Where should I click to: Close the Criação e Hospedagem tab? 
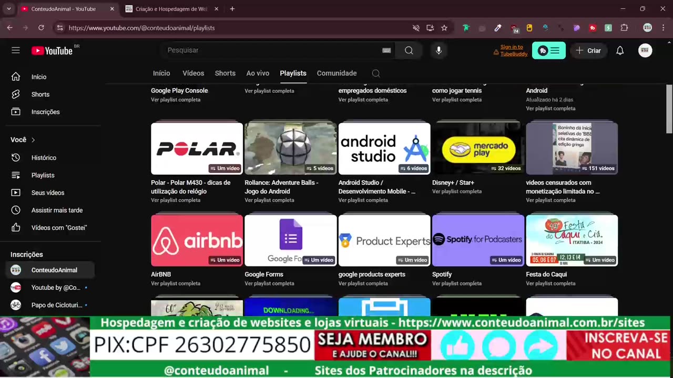[x=217, y=9]
